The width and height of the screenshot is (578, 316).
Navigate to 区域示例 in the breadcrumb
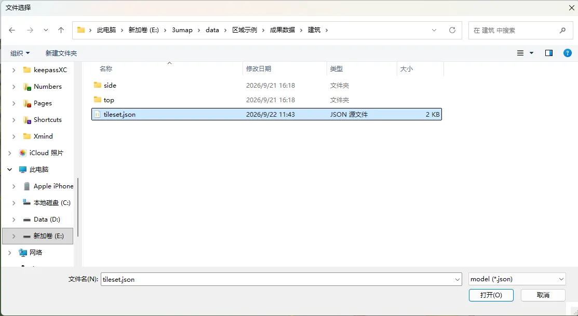click(245, 30)
